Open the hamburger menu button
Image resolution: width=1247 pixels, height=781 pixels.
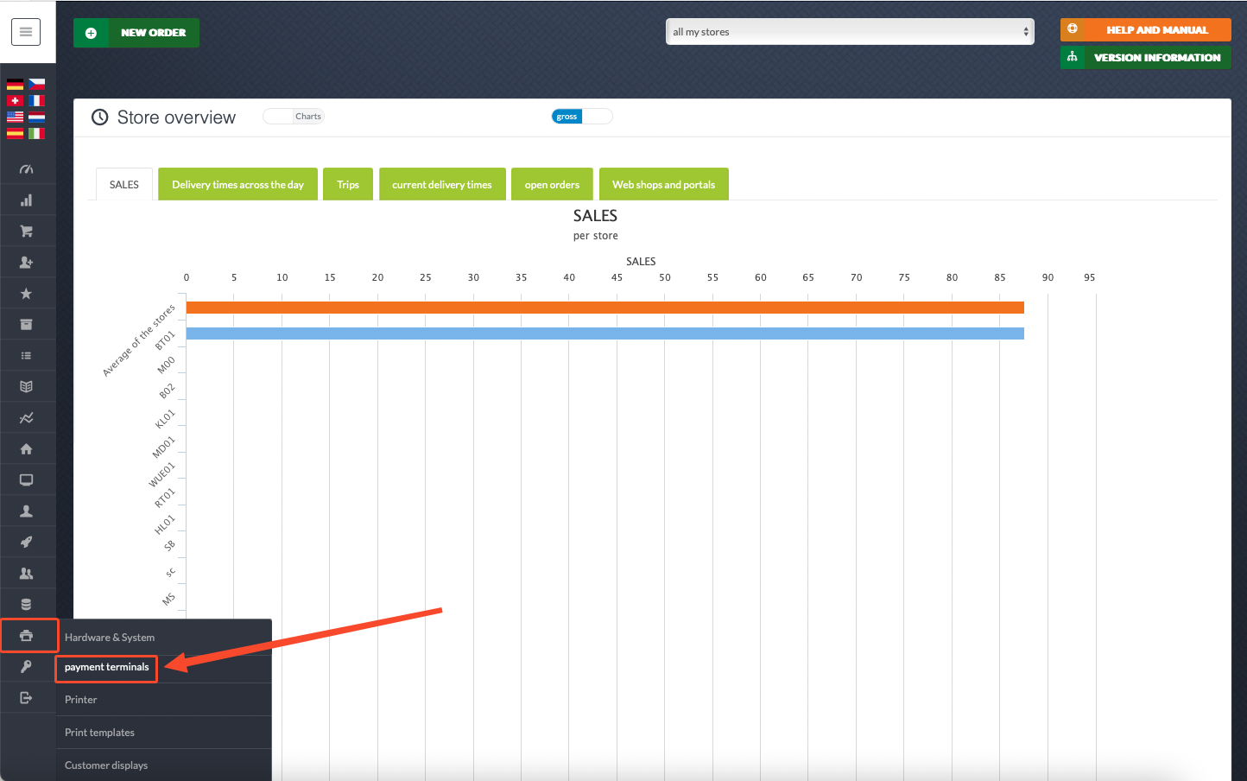[26, 32]
